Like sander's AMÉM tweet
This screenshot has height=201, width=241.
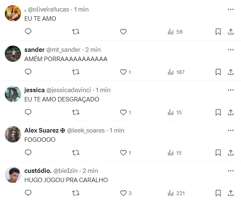123,72
